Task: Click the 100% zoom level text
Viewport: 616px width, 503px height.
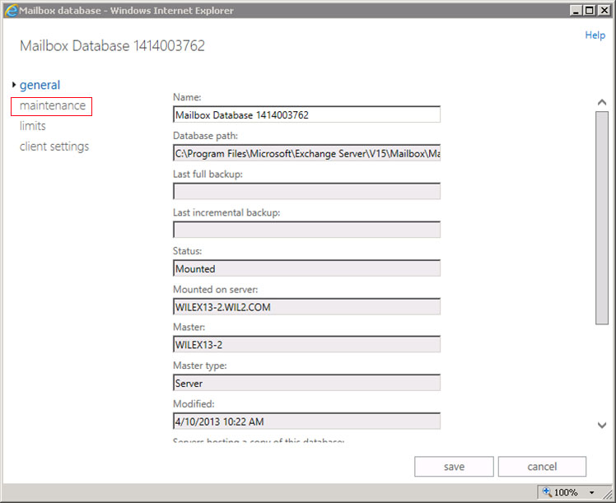Action: tap(566, 492)
